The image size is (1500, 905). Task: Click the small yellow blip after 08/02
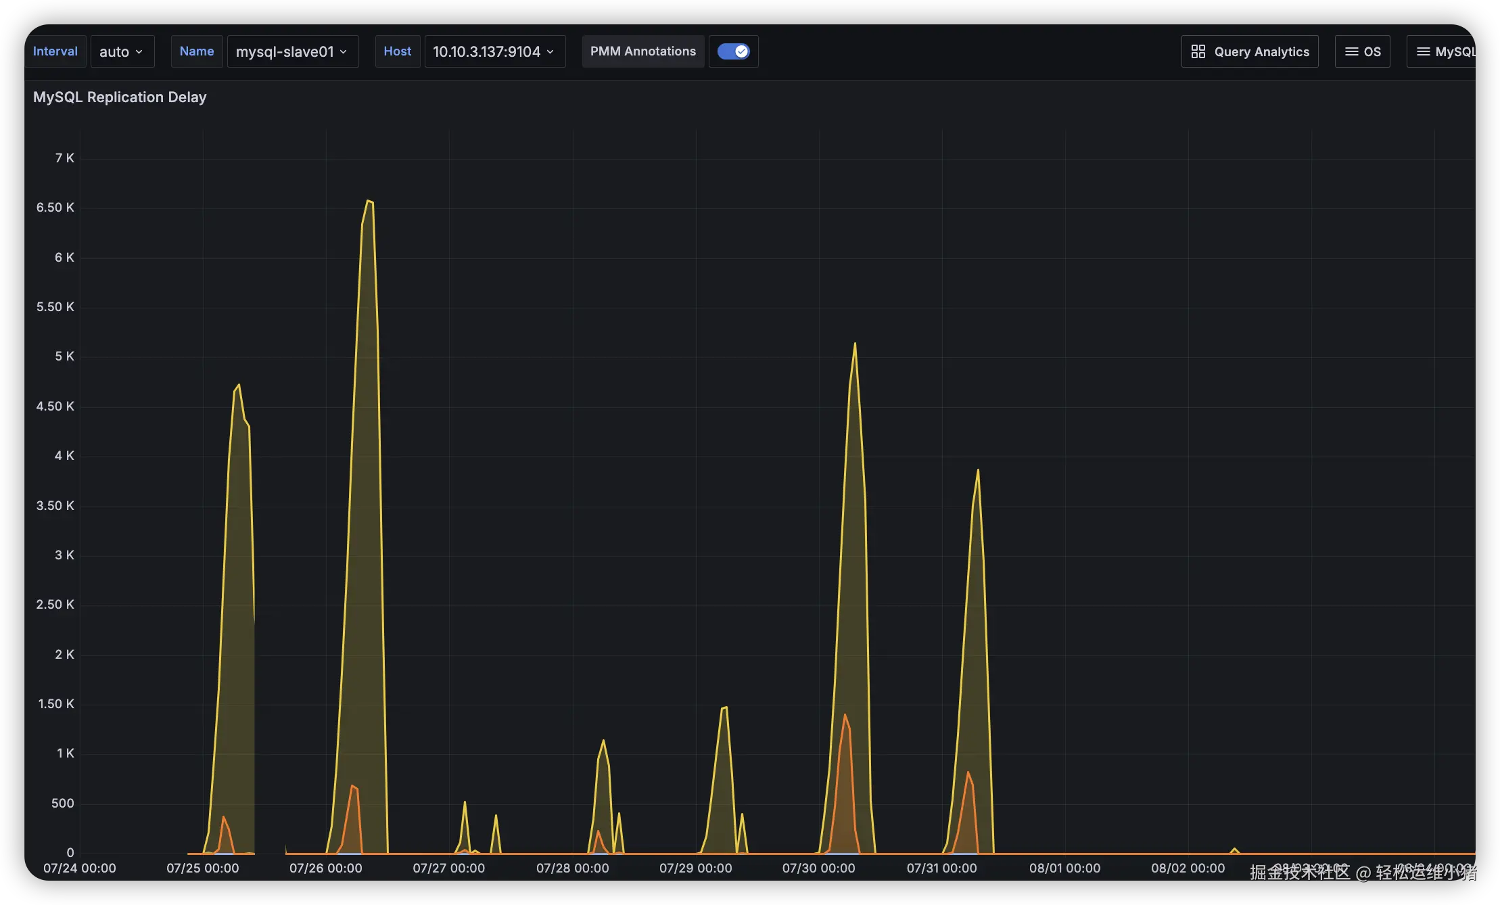pyautogui.click(x=1235, y=849)
